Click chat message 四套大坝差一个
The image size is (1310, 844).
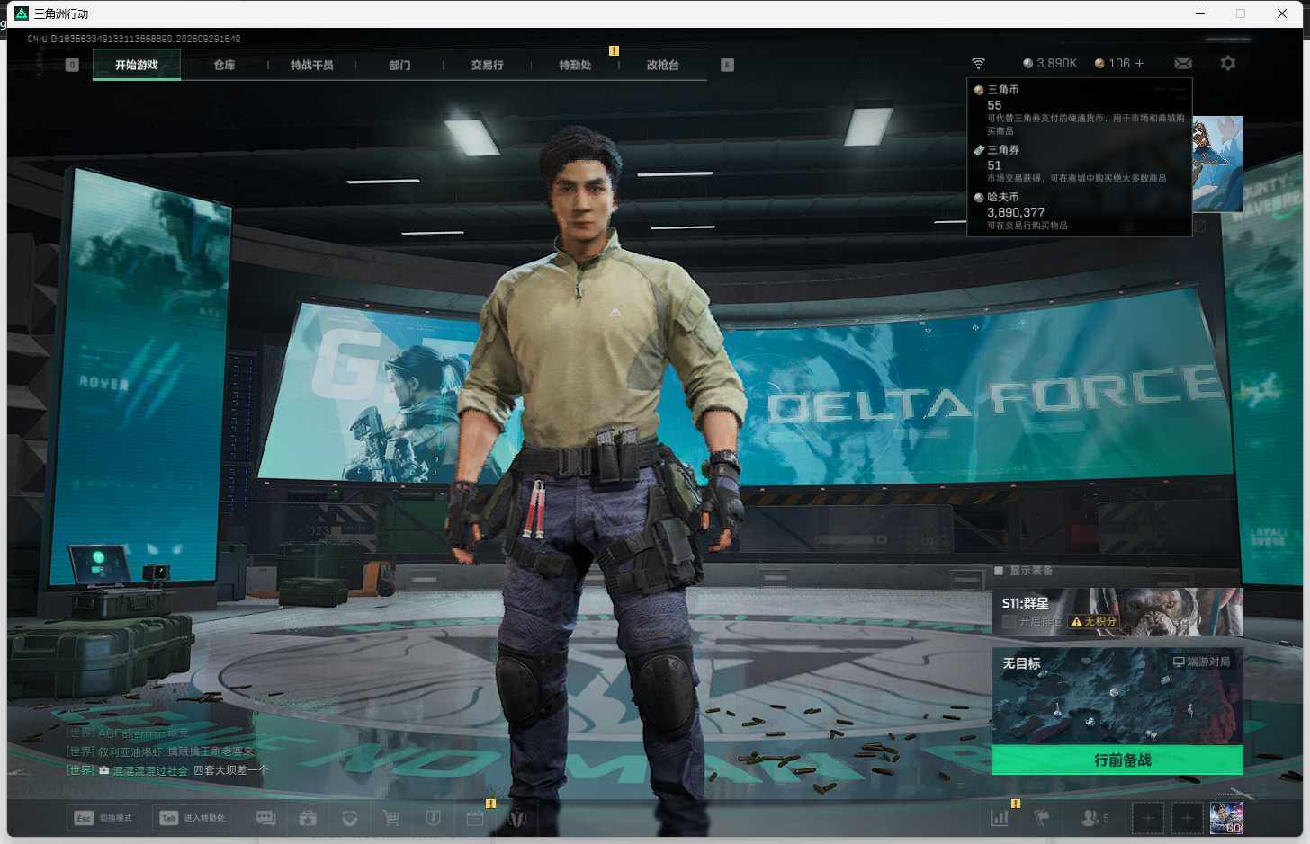230,770
